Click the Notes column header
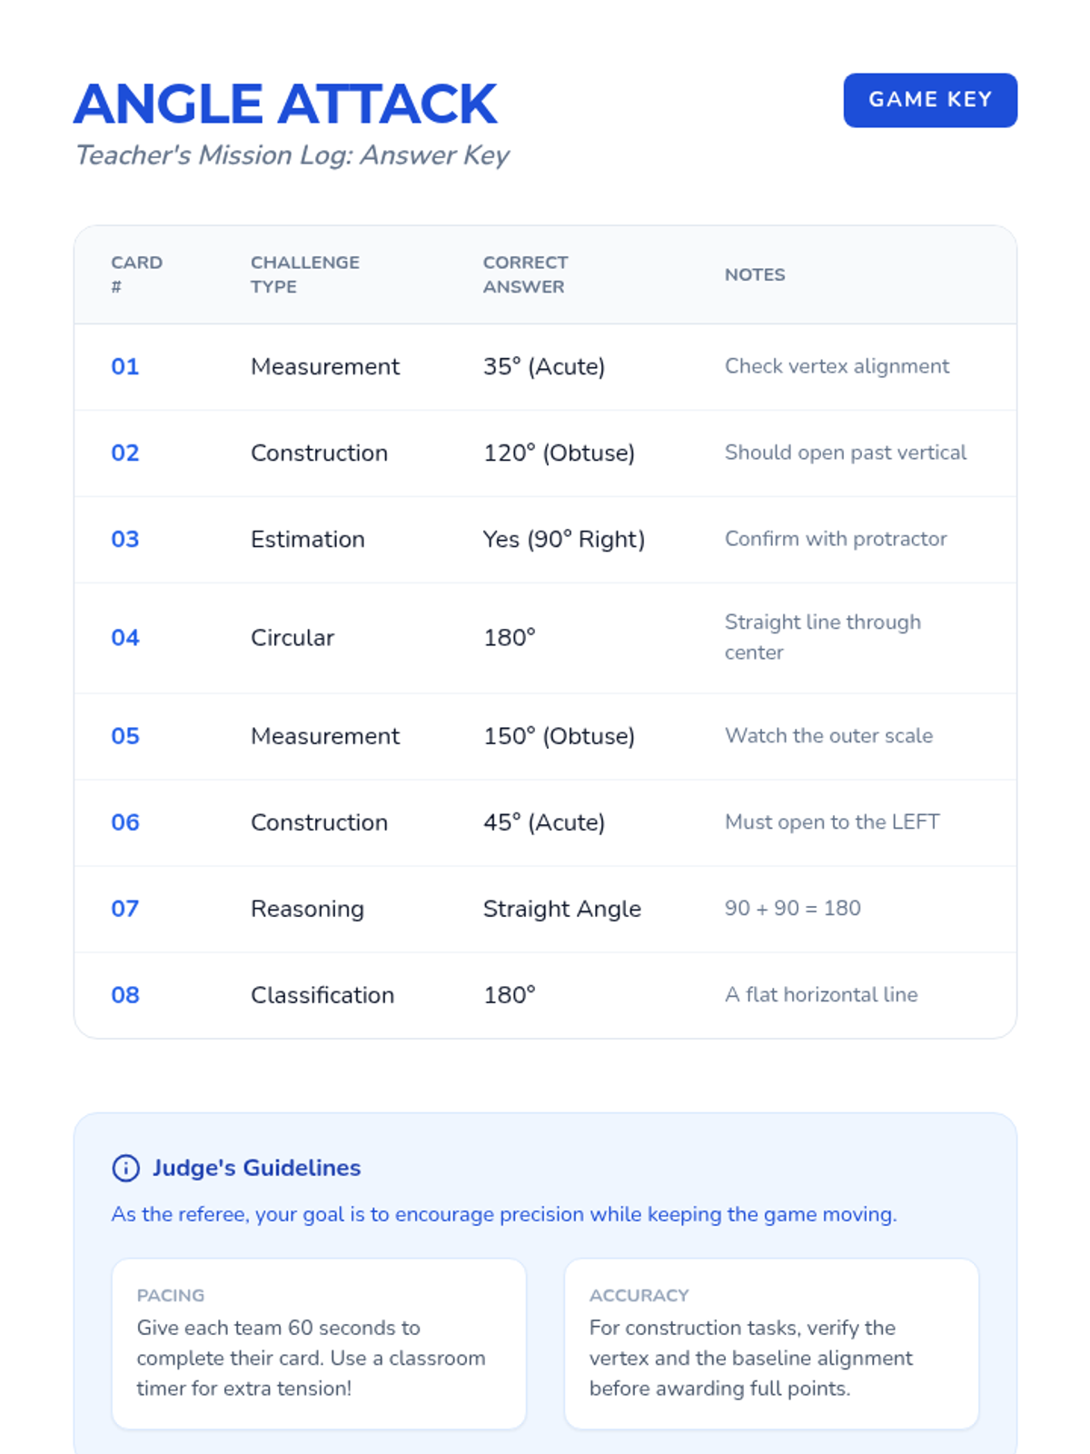 pyautogui.click(x=755, y=274)
